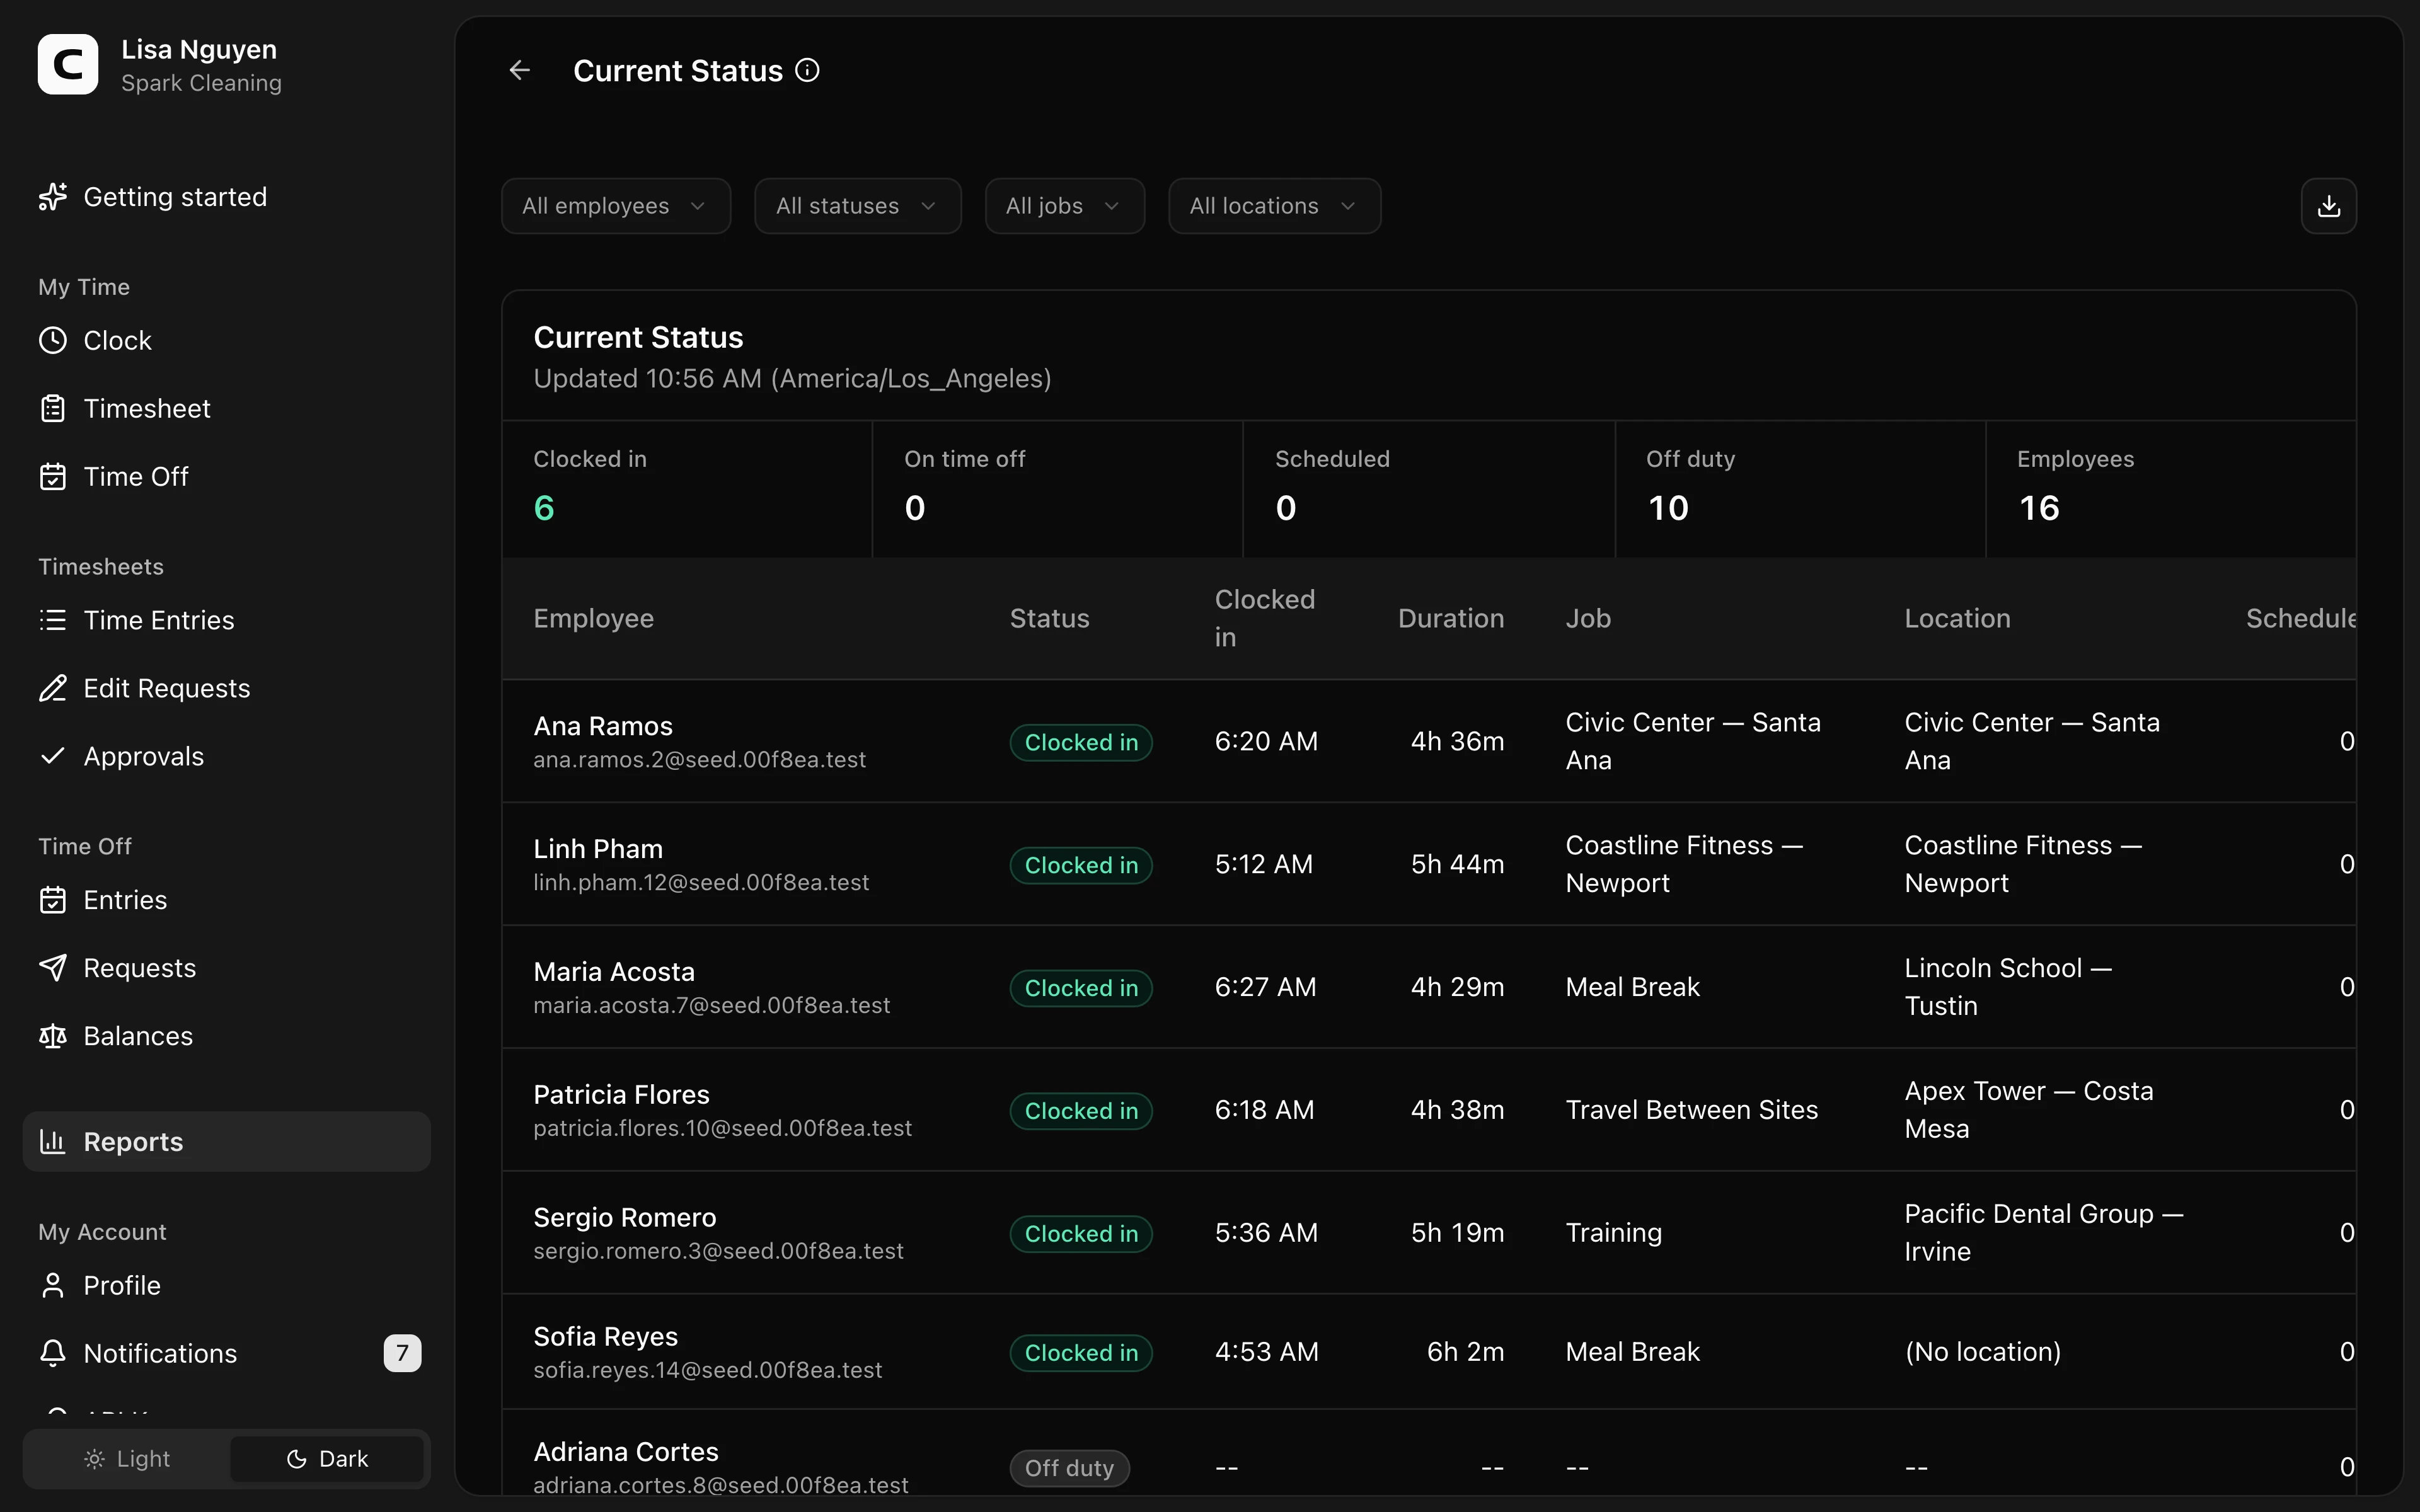This screenshot has height=1512, width=2420.
Task: Click the Spark Cleaning logo icon
Action: tap(68, 65)
